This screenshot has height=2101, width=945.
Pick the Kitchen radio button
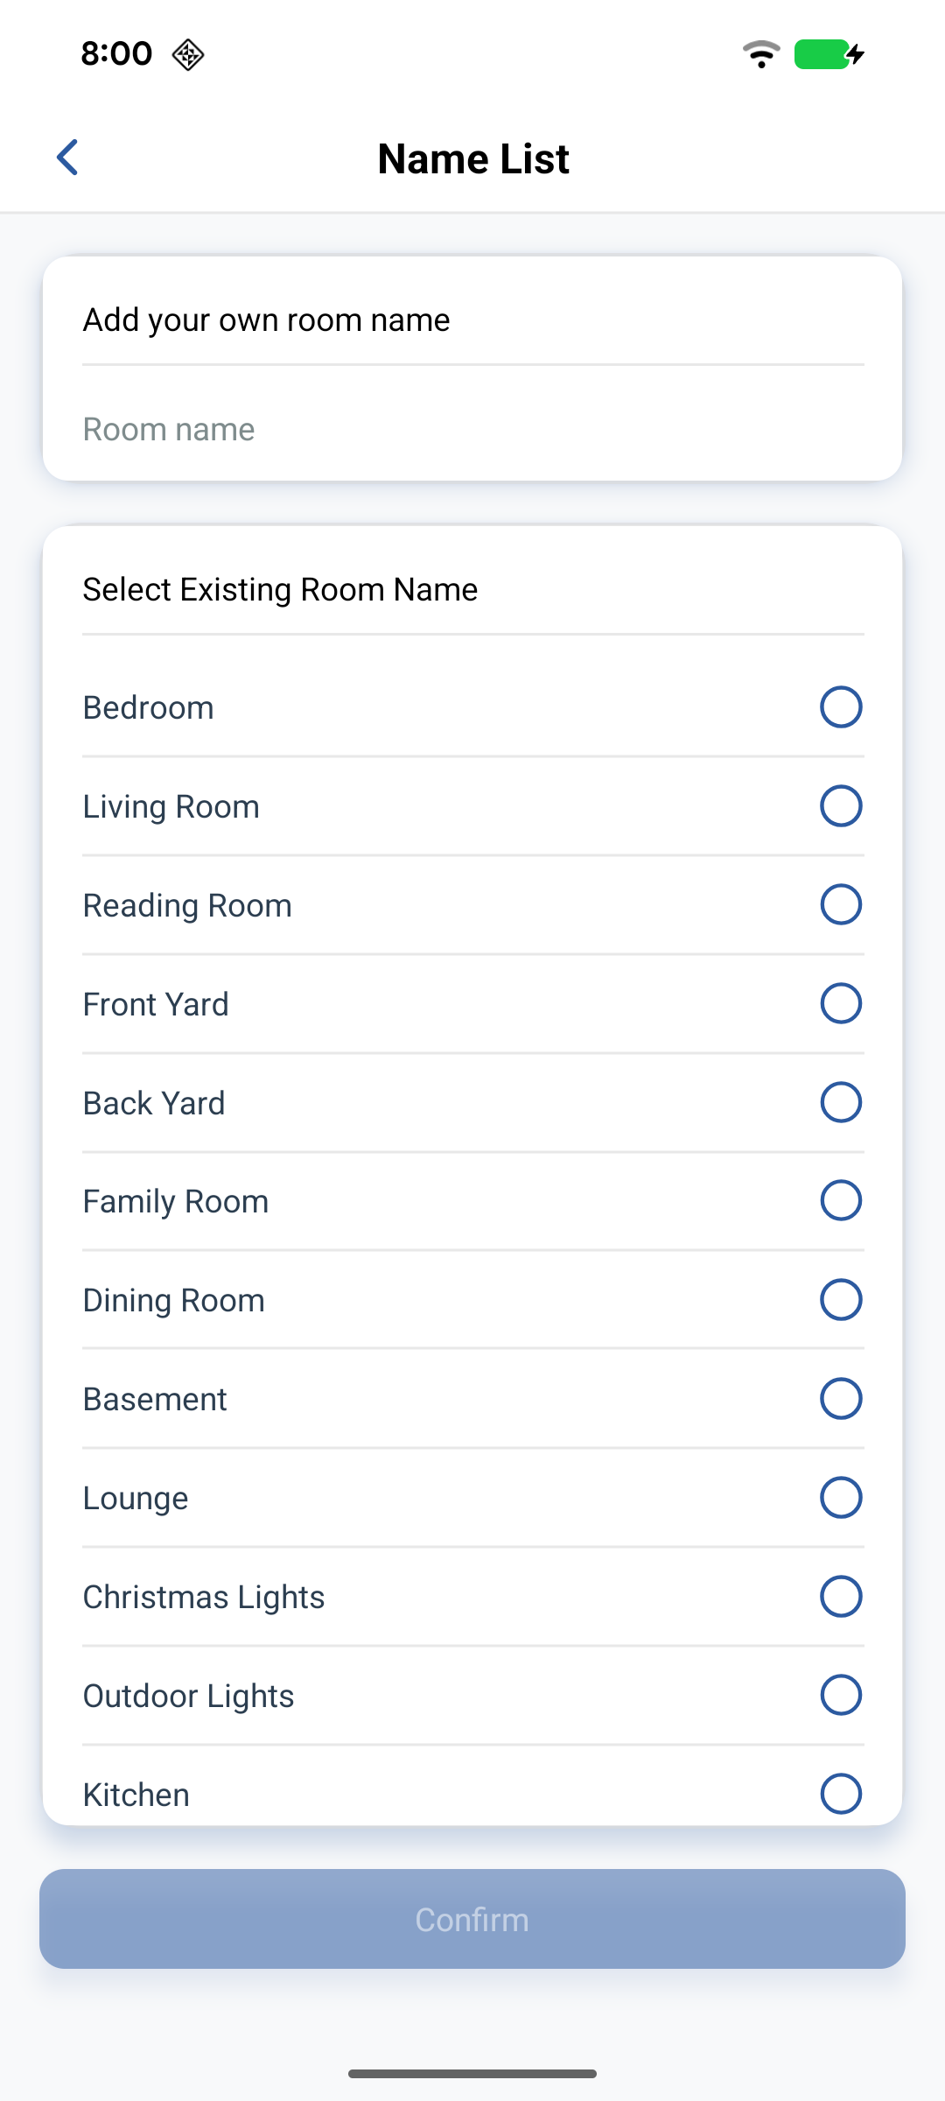tap(841, 1794)
